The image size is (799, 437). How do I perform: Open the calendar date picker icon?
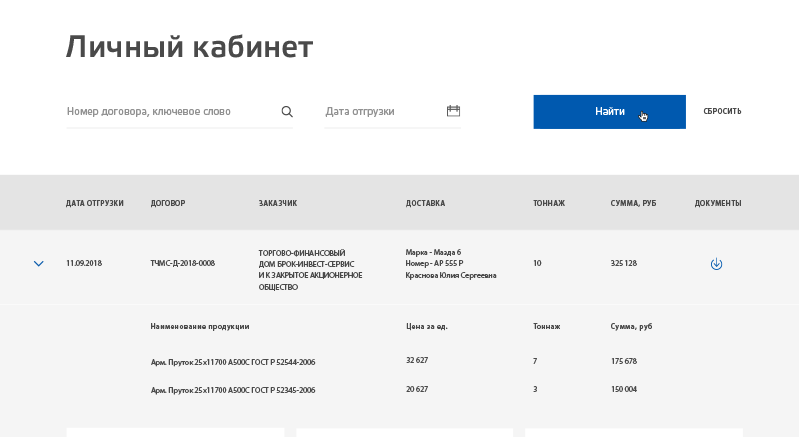click(x=453, y=111)
